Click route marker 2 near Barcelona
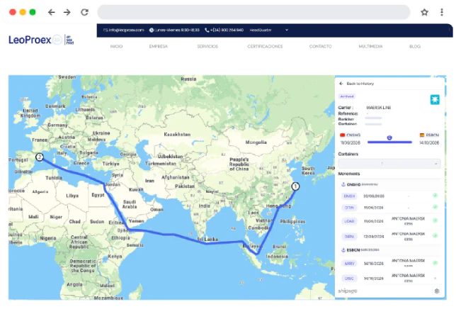Viewport: 456px width, 314px height. coord(39,157)
